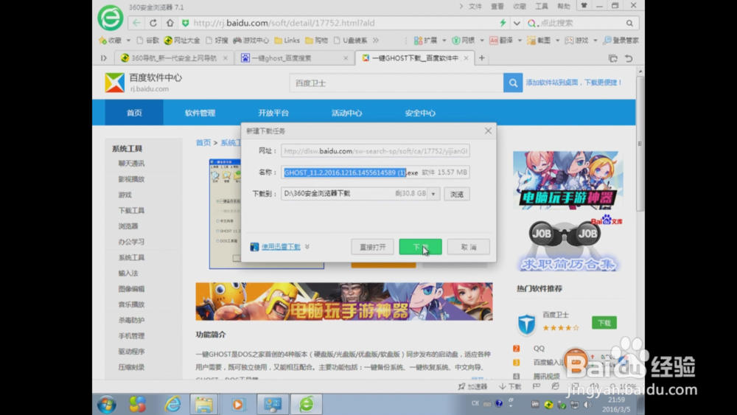This screenshot has width=737, height=415.
Task: Open the 帮助 menu
Action: click(x=564, y=6)
